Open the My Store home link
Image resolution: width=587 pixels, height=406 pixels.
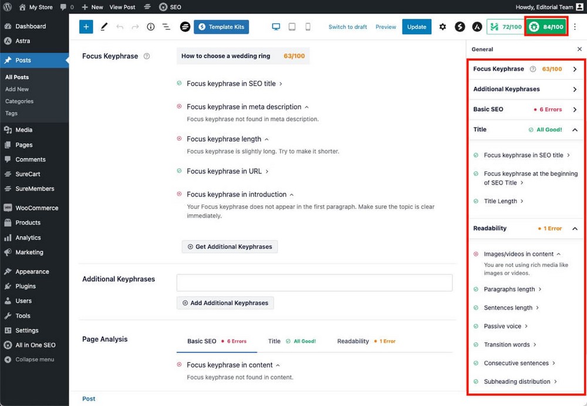(x=36, y=6)
